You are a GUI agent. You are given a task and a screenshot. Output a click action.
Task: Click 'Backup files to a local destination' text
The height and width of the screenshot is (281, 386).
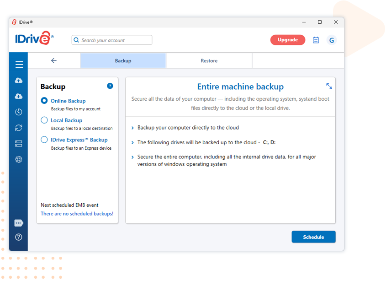click(82, 128)
